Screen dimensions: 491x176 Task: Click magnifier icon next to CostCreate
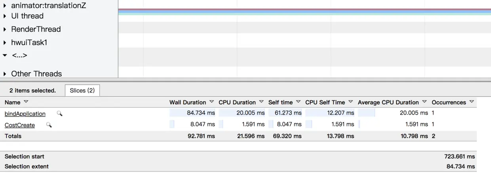click(x=49, y=125)
